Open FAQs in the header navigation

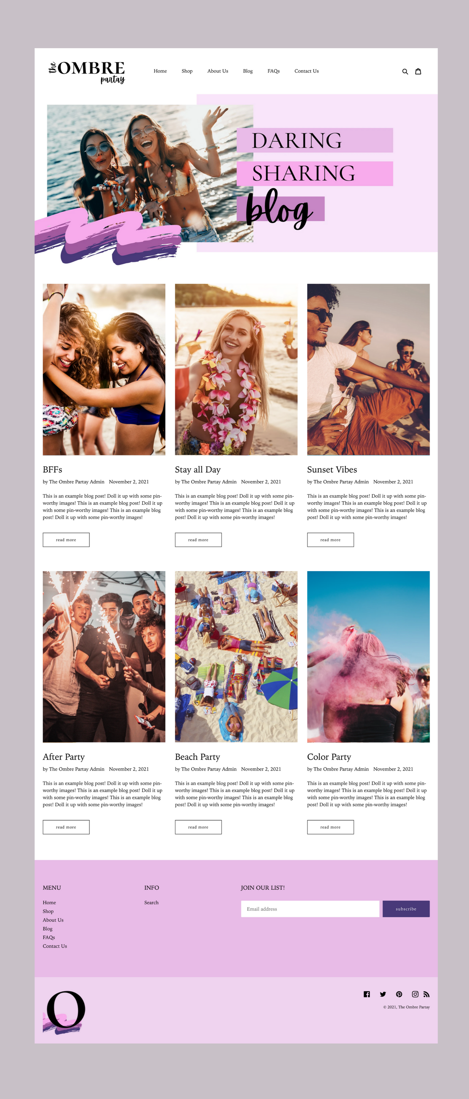click(274, 71)
